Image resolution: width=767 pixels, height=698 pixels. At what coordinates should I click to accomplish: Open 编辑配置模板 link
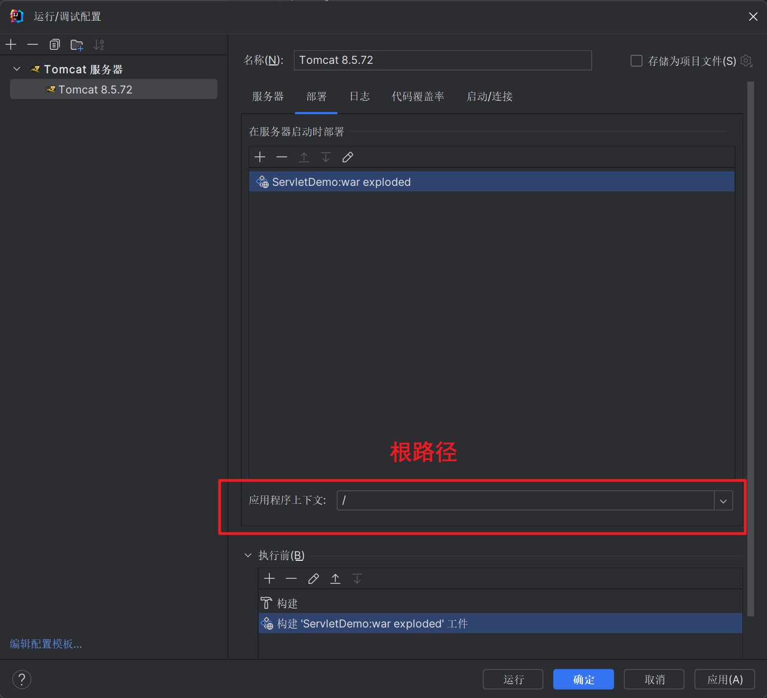46,644
